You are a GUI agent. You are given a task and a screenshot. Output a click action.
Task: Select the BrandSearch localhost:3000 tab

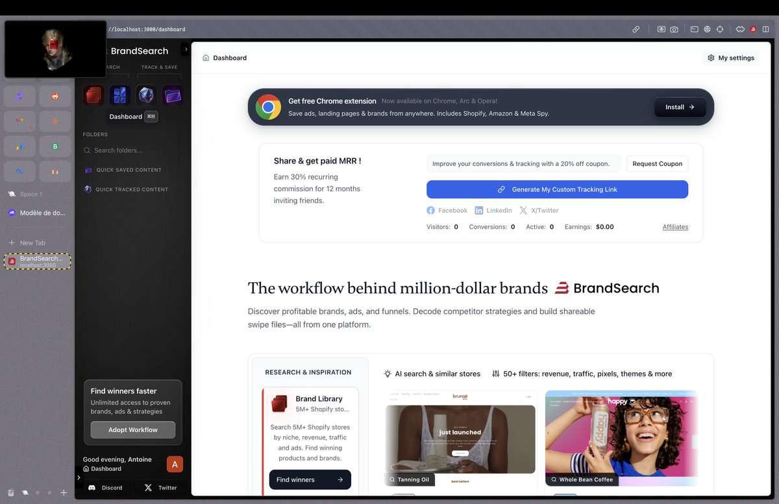(38, 261)
